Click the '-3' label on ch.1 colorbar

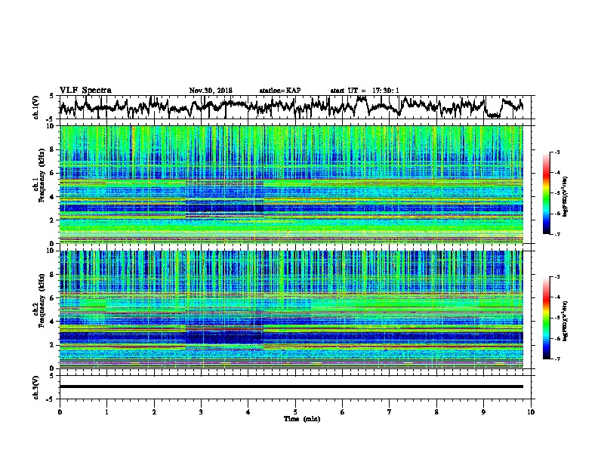click(x=556, y=152)
